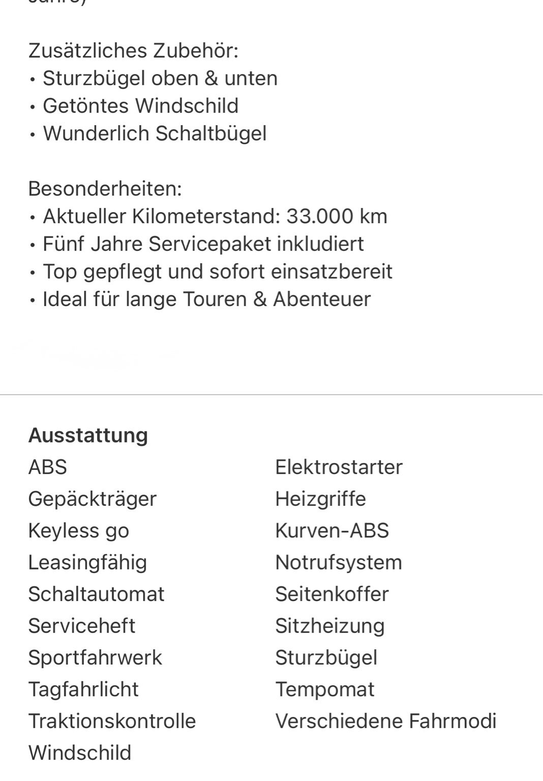543x781 pixels.
Task: Select the Scheckheft entry labeled Serviceheft
Action: 82,626
